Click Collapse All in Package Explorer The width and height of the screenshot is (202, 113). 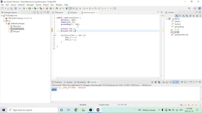34,13
